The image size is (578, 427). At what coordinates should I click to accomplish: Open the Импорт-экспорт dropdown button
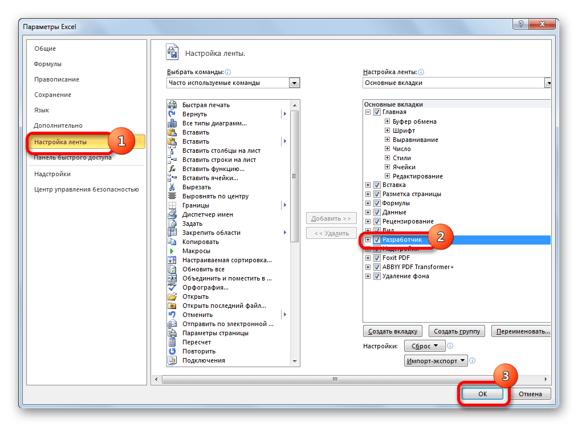coord(435,361)
